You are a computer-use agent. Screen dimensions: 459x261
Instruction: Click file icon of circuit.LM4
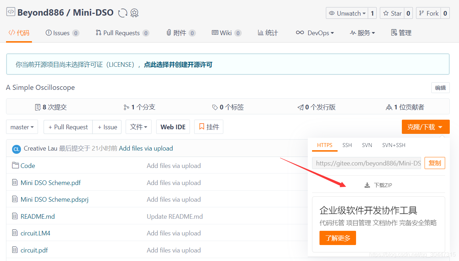pos(15,233)
